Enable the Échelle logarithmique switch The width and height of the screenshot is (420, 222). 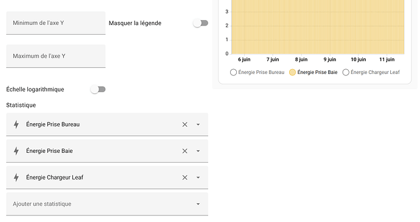click(x=98, y=89)
